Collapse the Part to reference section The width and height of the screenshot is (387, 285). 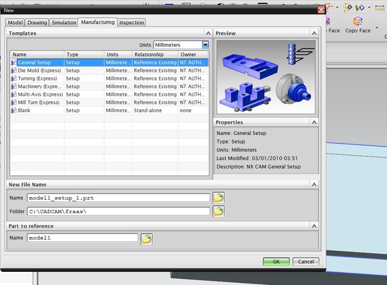coord(314,226)
